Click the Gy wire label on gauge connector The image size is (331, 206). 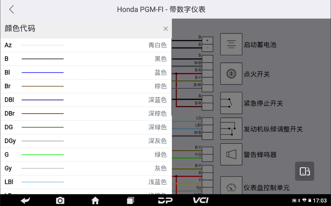tap(199, 187)
